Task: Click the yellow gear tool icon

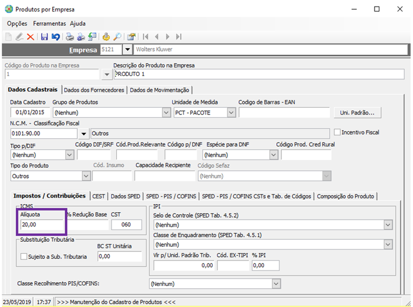Action: (106, 37)
